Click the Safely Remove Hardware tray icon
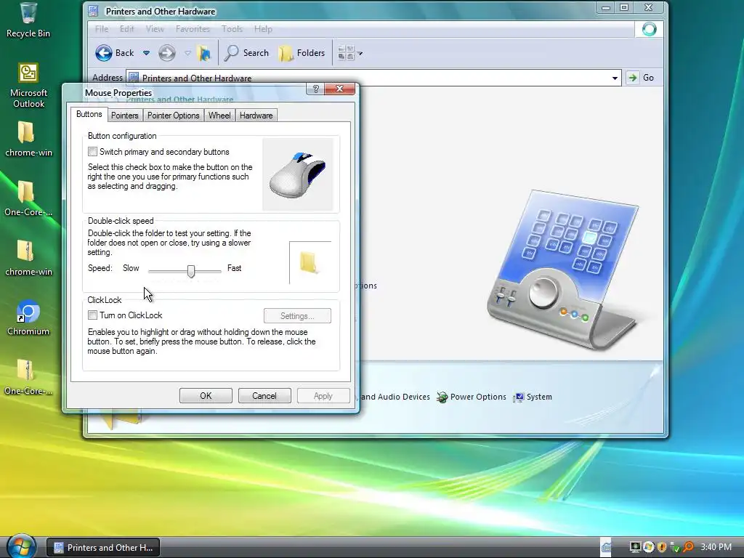744x558 pixels. [675, 548]
